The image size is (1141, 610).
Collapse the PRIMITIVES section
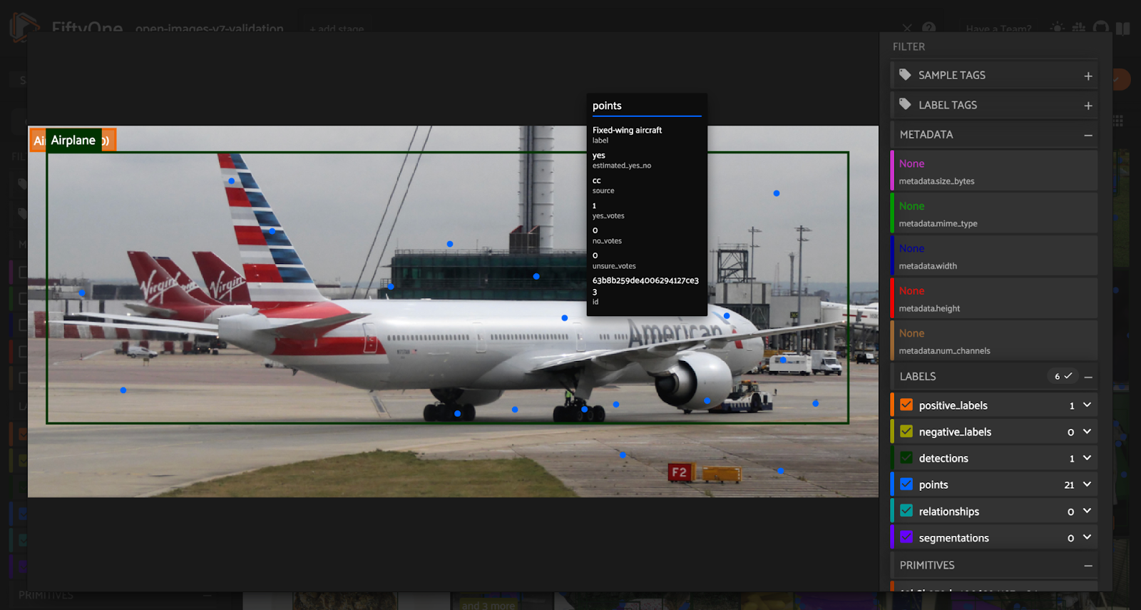tap(1088, 566)
